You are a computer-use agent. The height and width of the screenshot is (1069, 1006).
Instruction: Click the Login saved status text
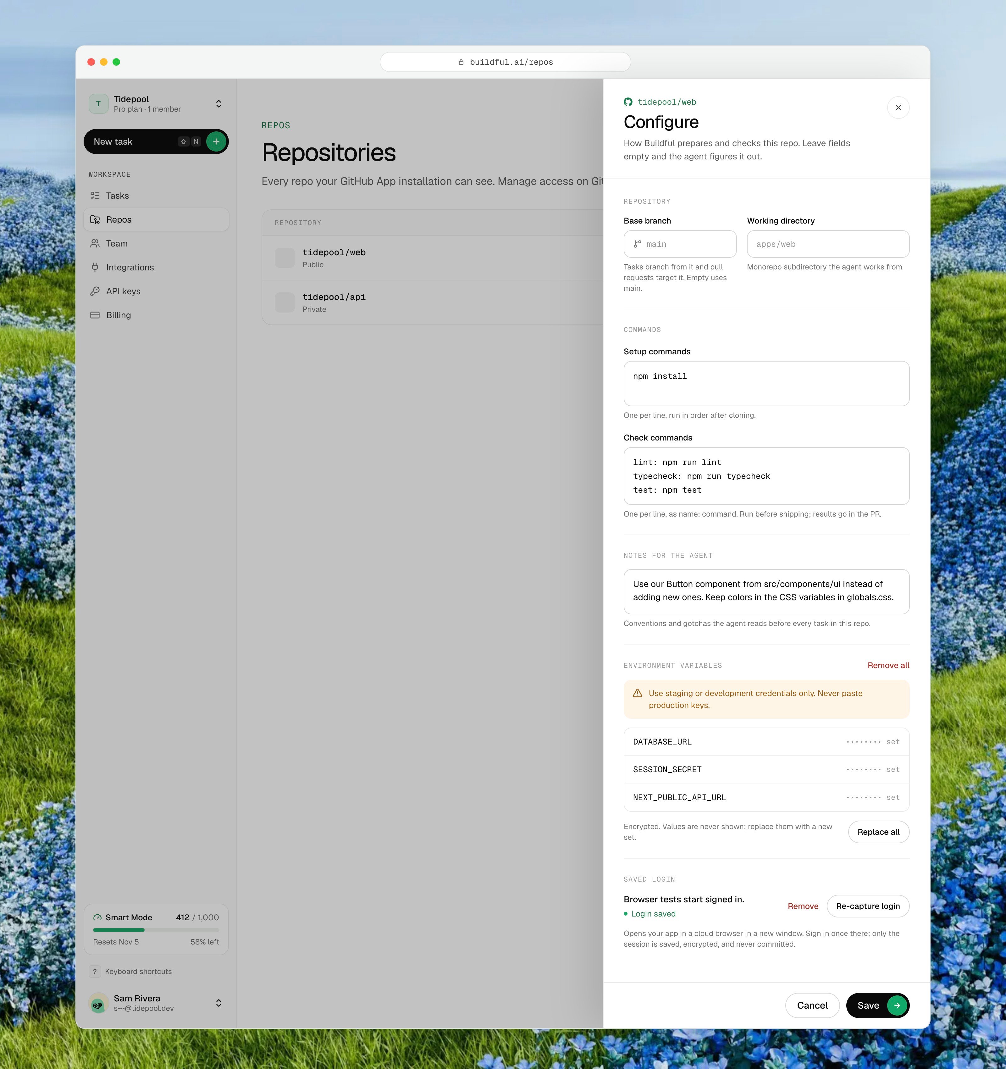click(653, 914)
